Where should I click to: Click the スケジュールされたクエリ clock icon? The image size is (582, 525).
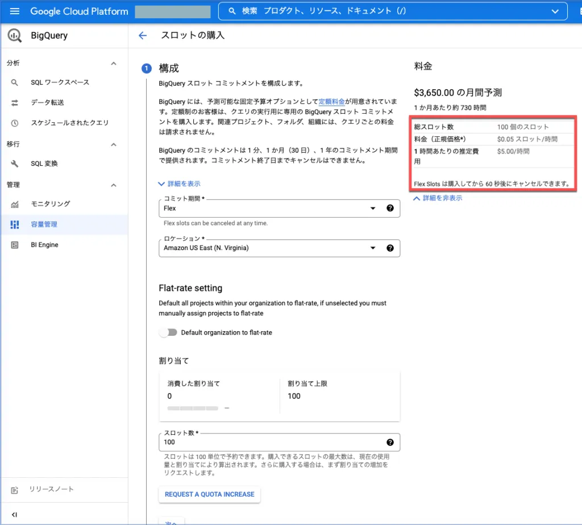[14, 123]
